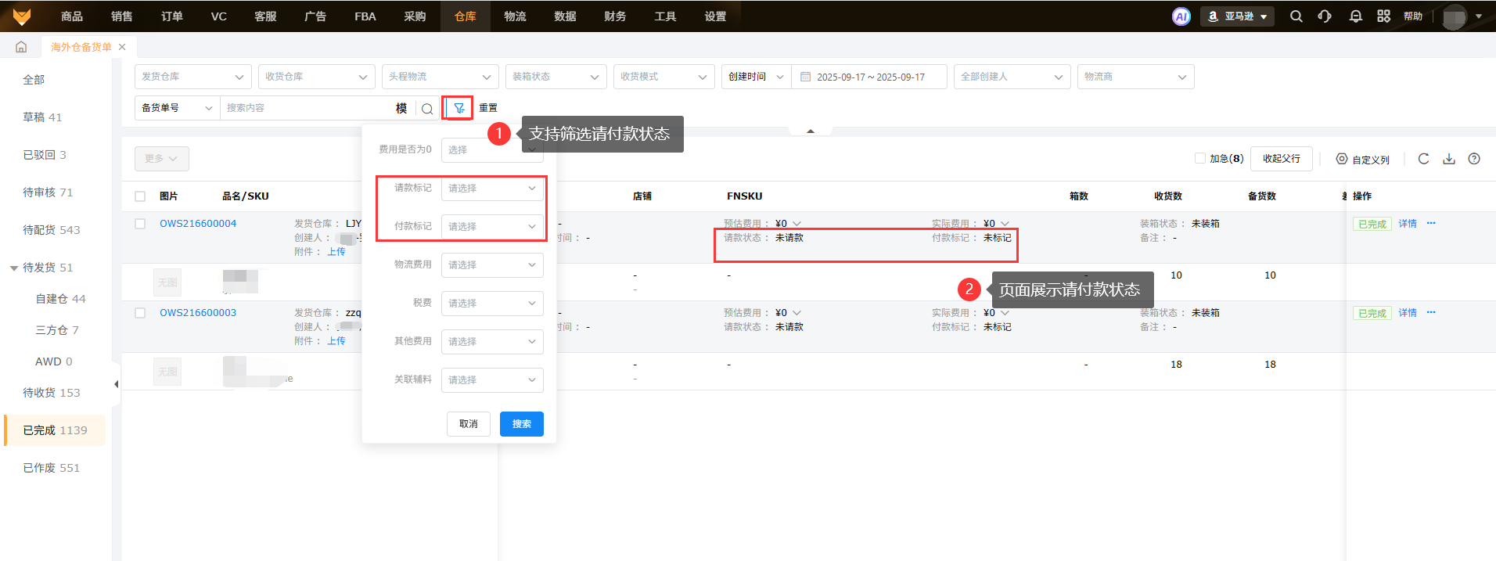Open the AI assistant icon
The width and height of the screenshot is (1496, 561).
pos(1181,16)
